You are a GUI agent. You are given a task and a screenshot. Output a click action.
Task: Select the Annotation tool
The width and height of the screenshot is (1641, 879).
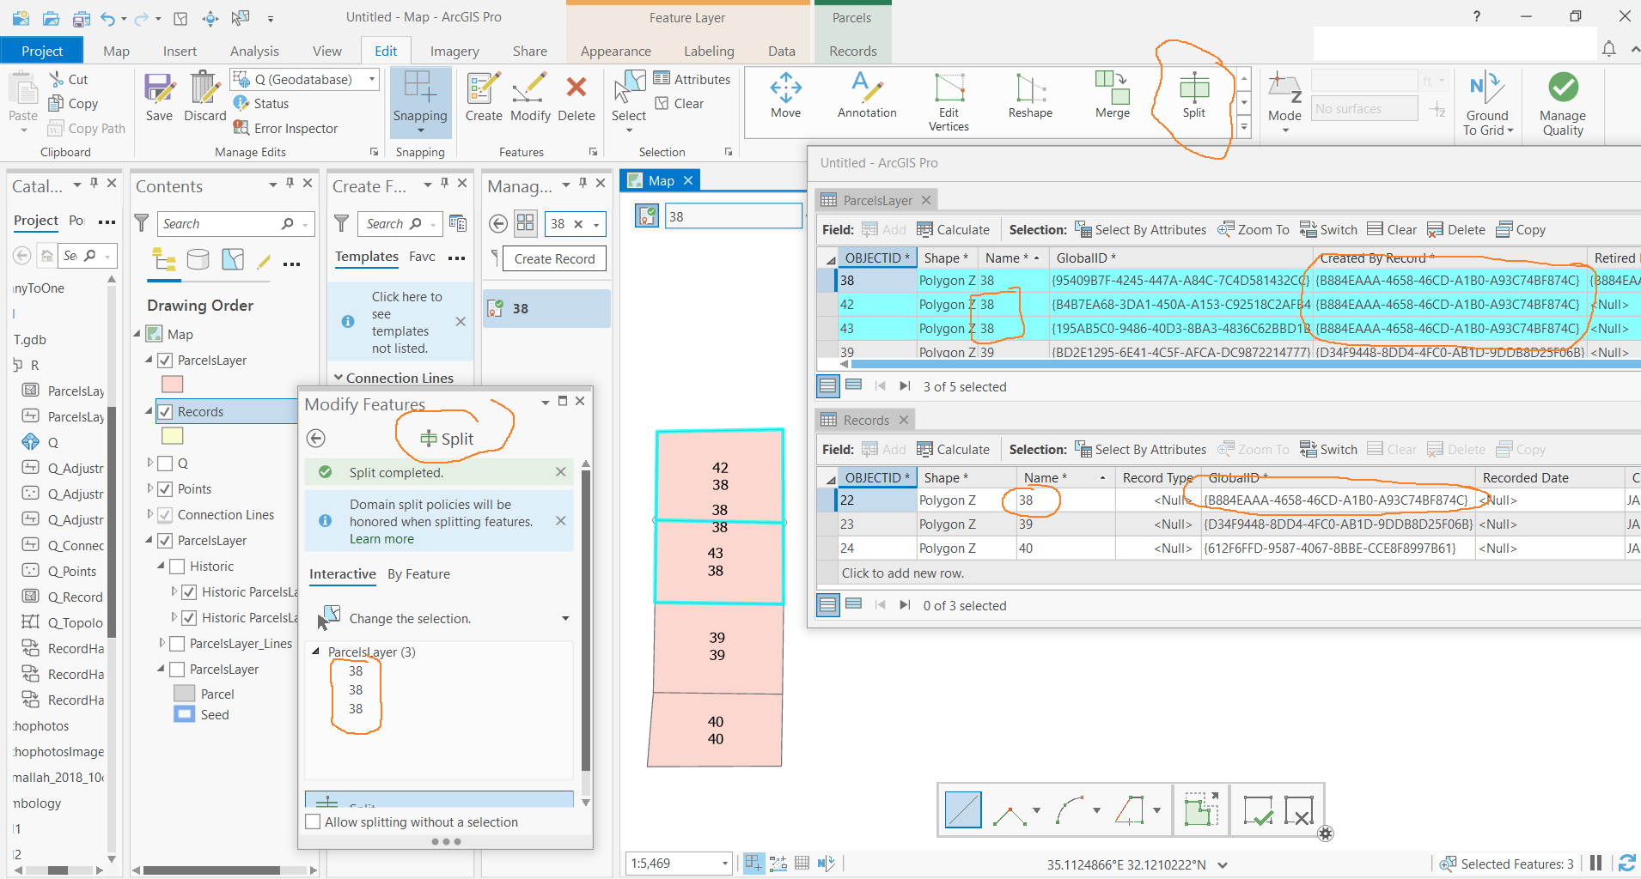click(867, 95)
